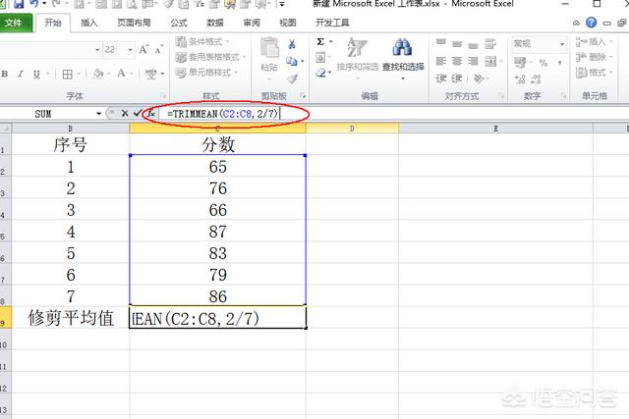This screenshot has height=419, width=629.
Task: Decrease font size with small A
Action: click(158, 50)
